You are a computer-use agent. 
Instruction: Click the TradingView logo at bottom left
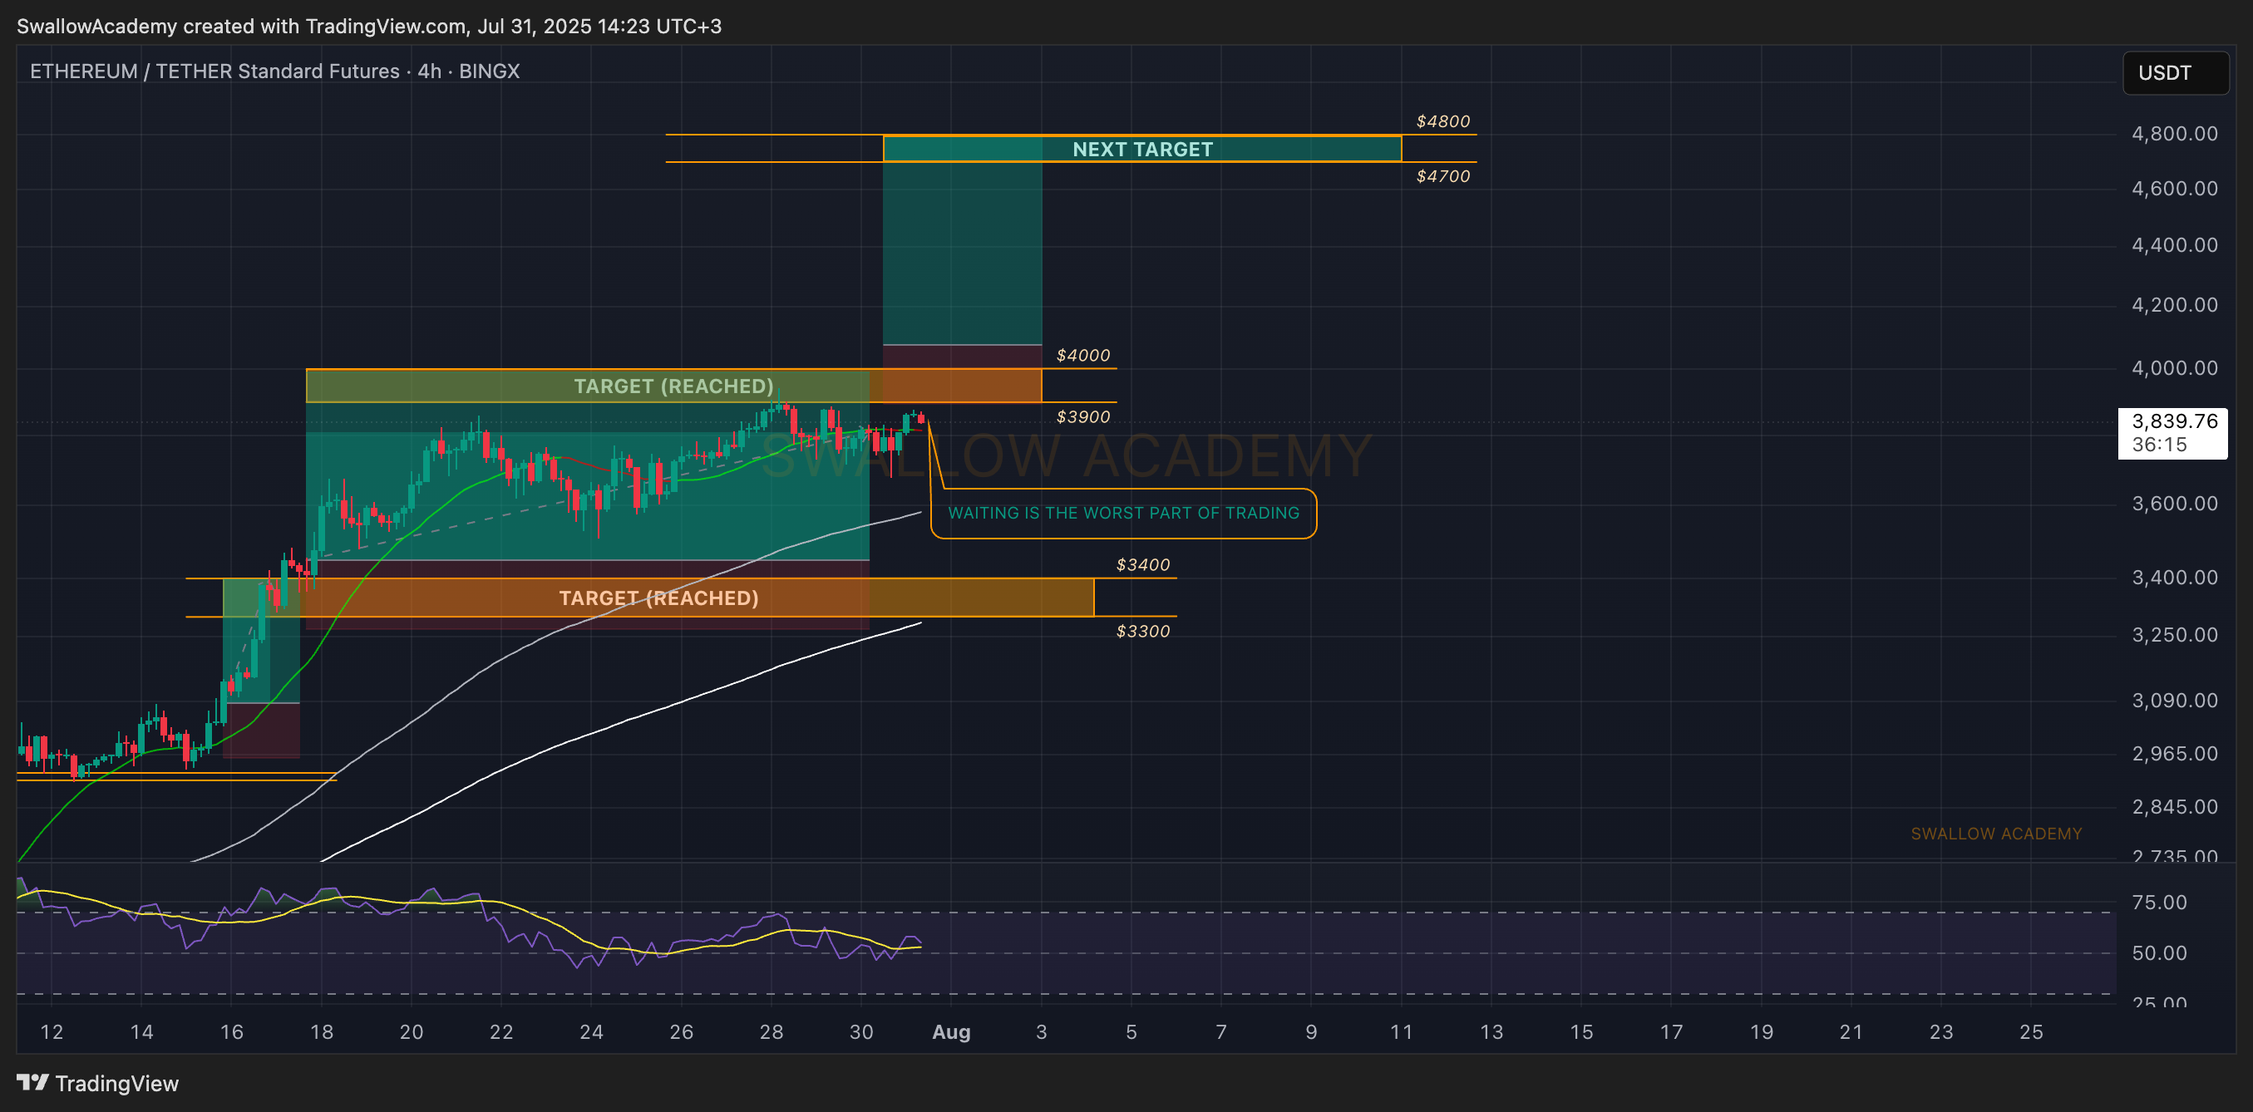tap(98, 1083)
